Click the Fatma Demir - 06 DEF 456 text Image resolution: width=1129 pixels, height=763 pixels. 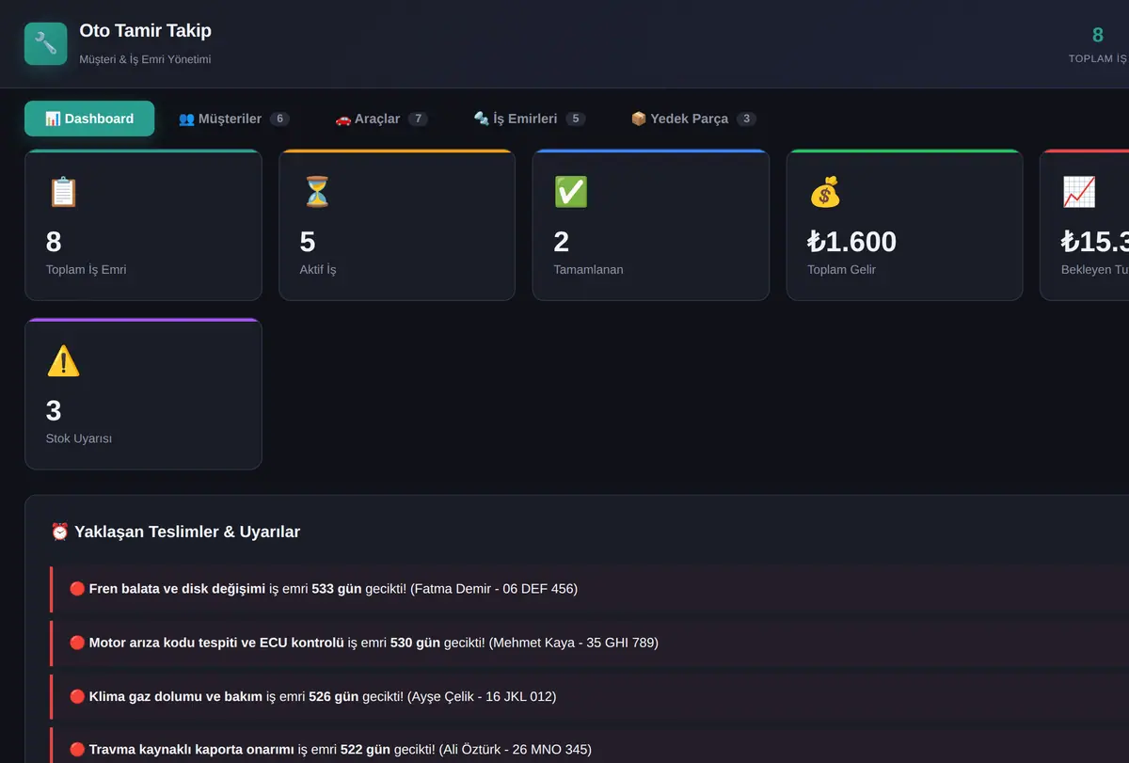tap(494, 589)
